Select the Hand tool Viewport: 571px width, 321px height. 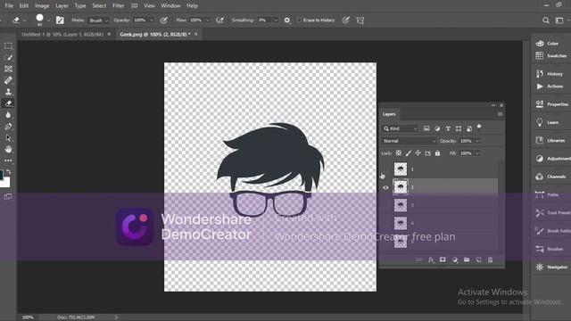[8, 149]
